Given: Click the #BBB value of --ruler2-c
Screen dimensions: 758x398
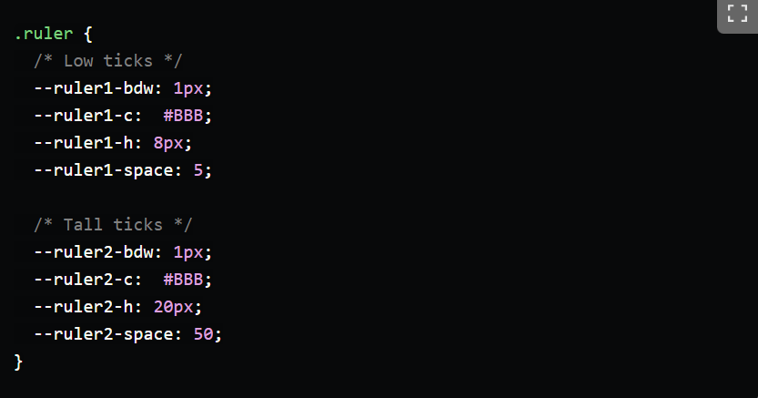Looking at the screenshot, I should point(183,280).
